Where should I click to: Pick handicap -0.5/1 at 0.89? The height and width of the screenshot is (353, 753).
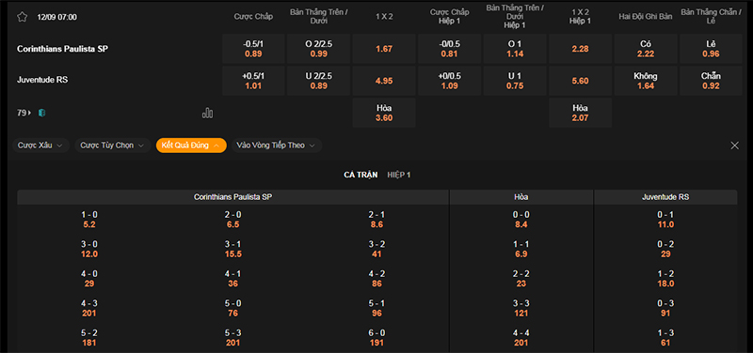click(253, 49)
